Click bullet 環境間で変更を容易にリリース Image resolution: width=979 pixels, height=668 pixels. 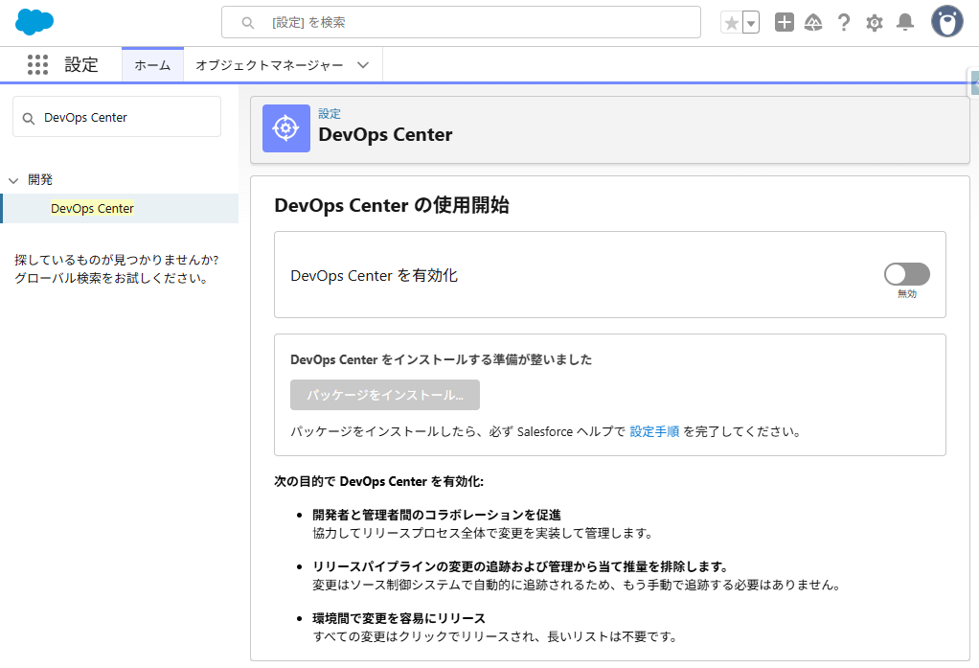click(x=398, y=618)
